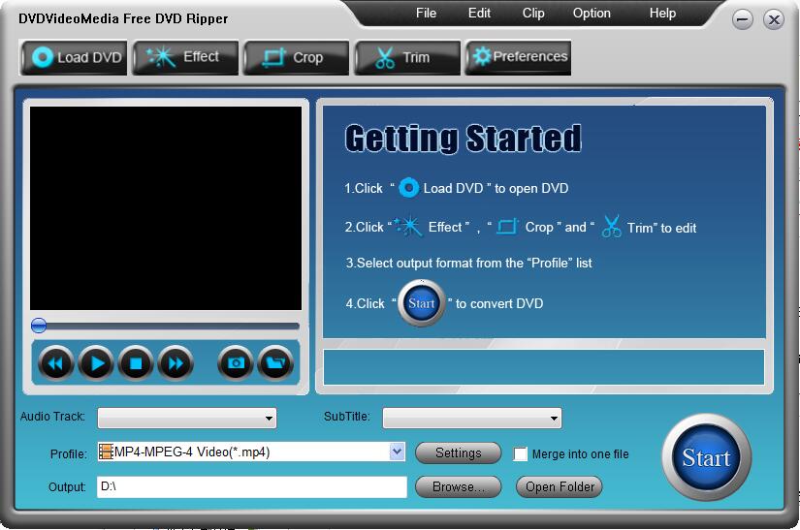Click the preview seek slider handle
Screen dimensions: 800x530
pos(39,326)
